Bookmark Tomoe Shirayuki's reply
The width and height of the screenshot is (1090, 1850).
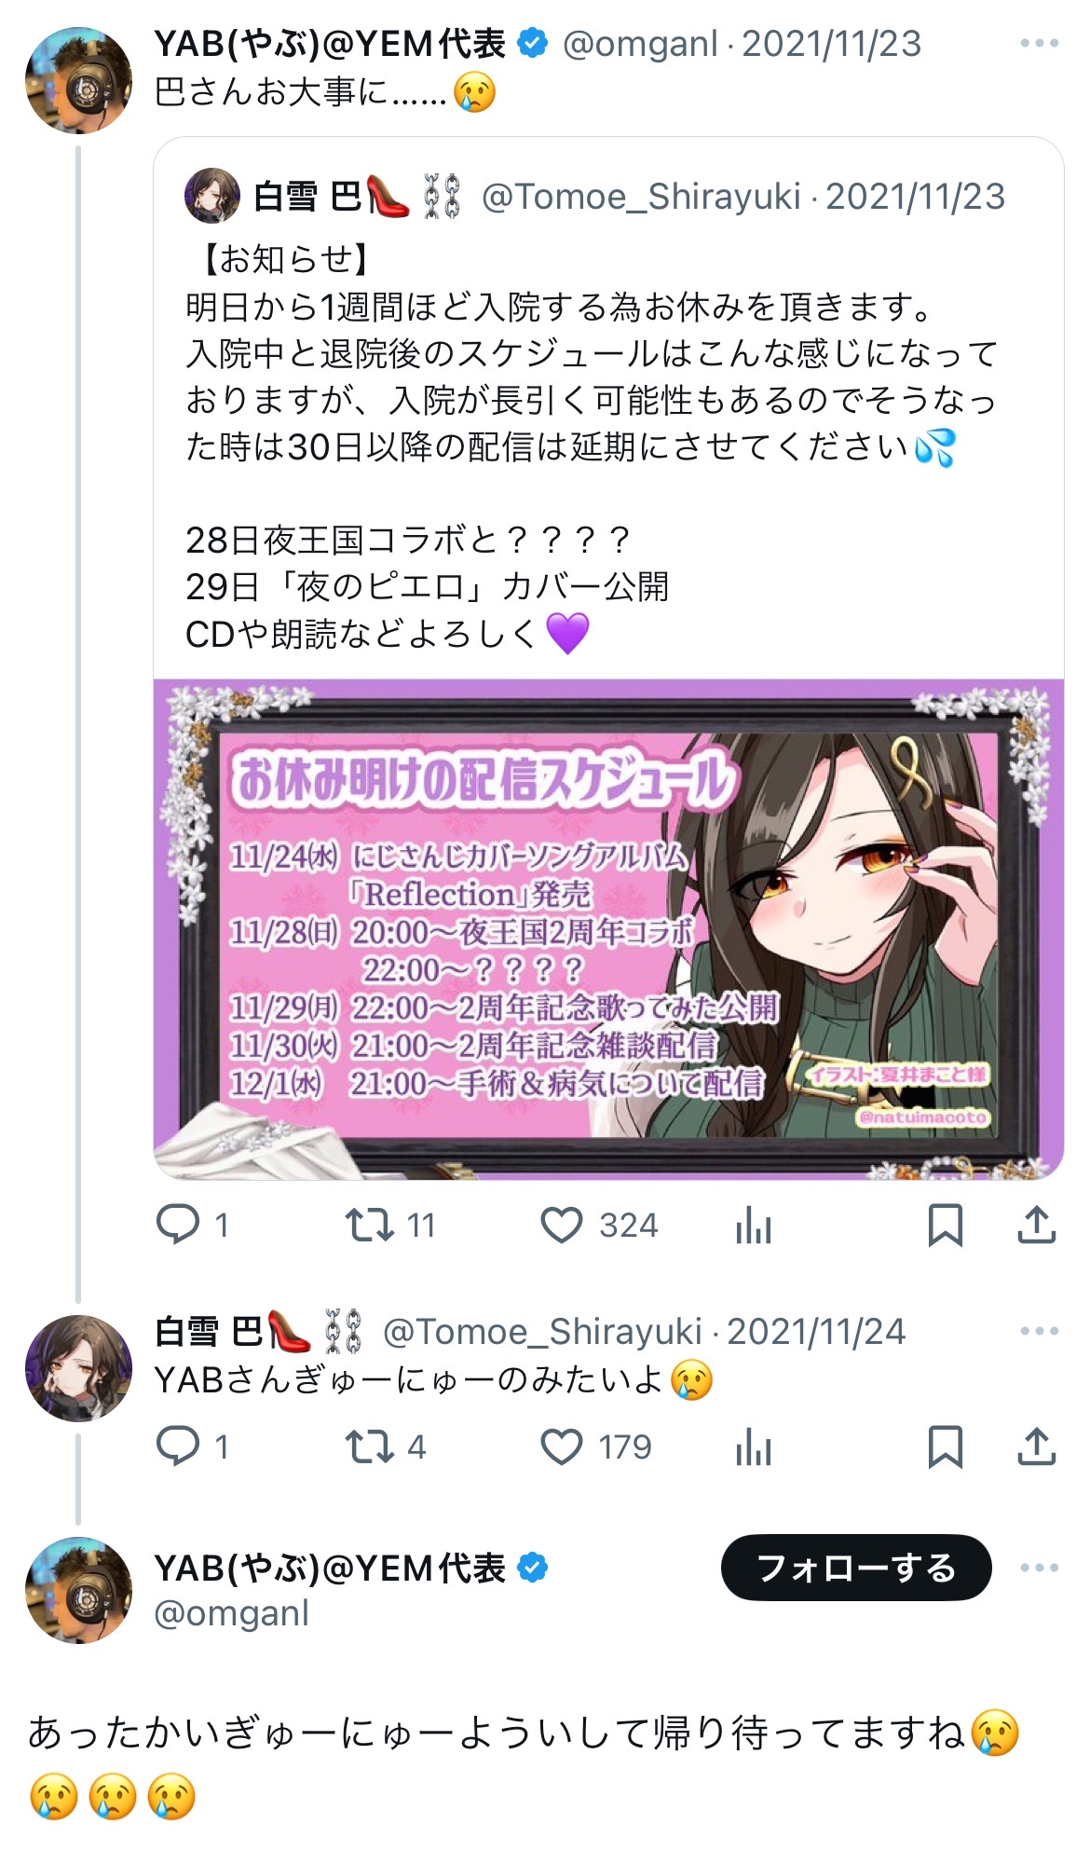(946, 1446)
